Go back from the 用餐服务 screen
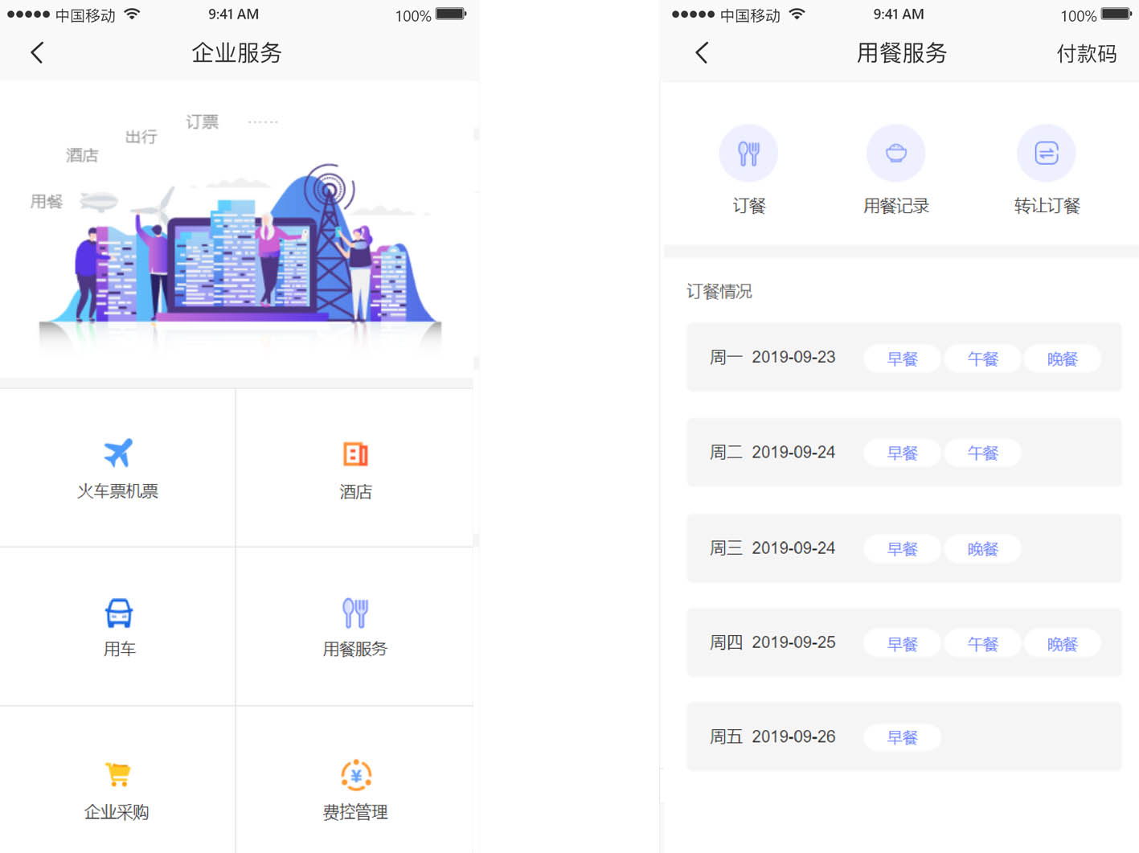Image resolution: width=1139 pixels, height=853 pixels. (702, 53)
